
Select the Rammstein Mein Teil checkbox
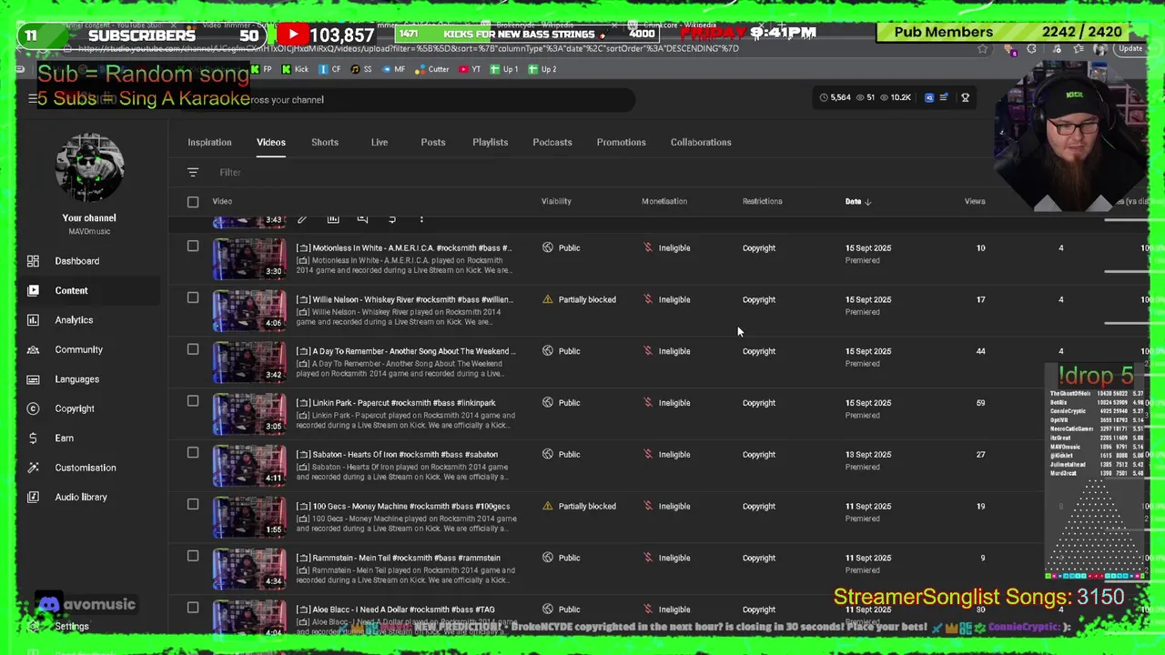(193, 556)
